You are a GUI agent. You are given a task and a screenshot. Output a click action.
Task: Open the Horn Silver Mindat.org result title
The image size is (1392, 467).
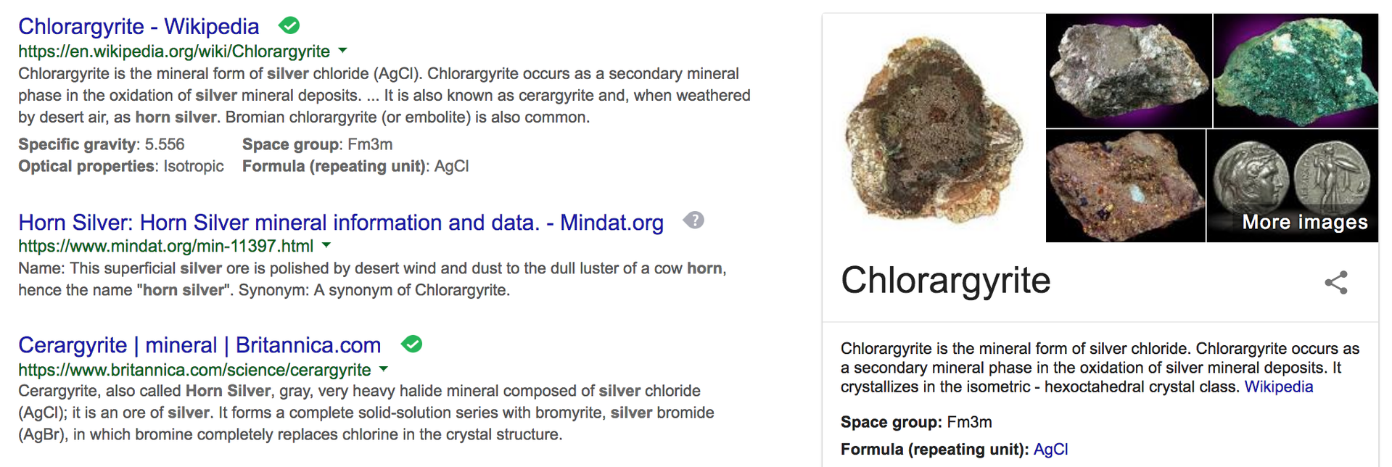click(341, 223)
